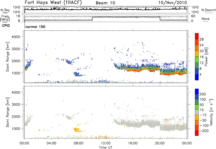
Task: Click the '28' tick on Power scale
Action: tap(201, 39)
